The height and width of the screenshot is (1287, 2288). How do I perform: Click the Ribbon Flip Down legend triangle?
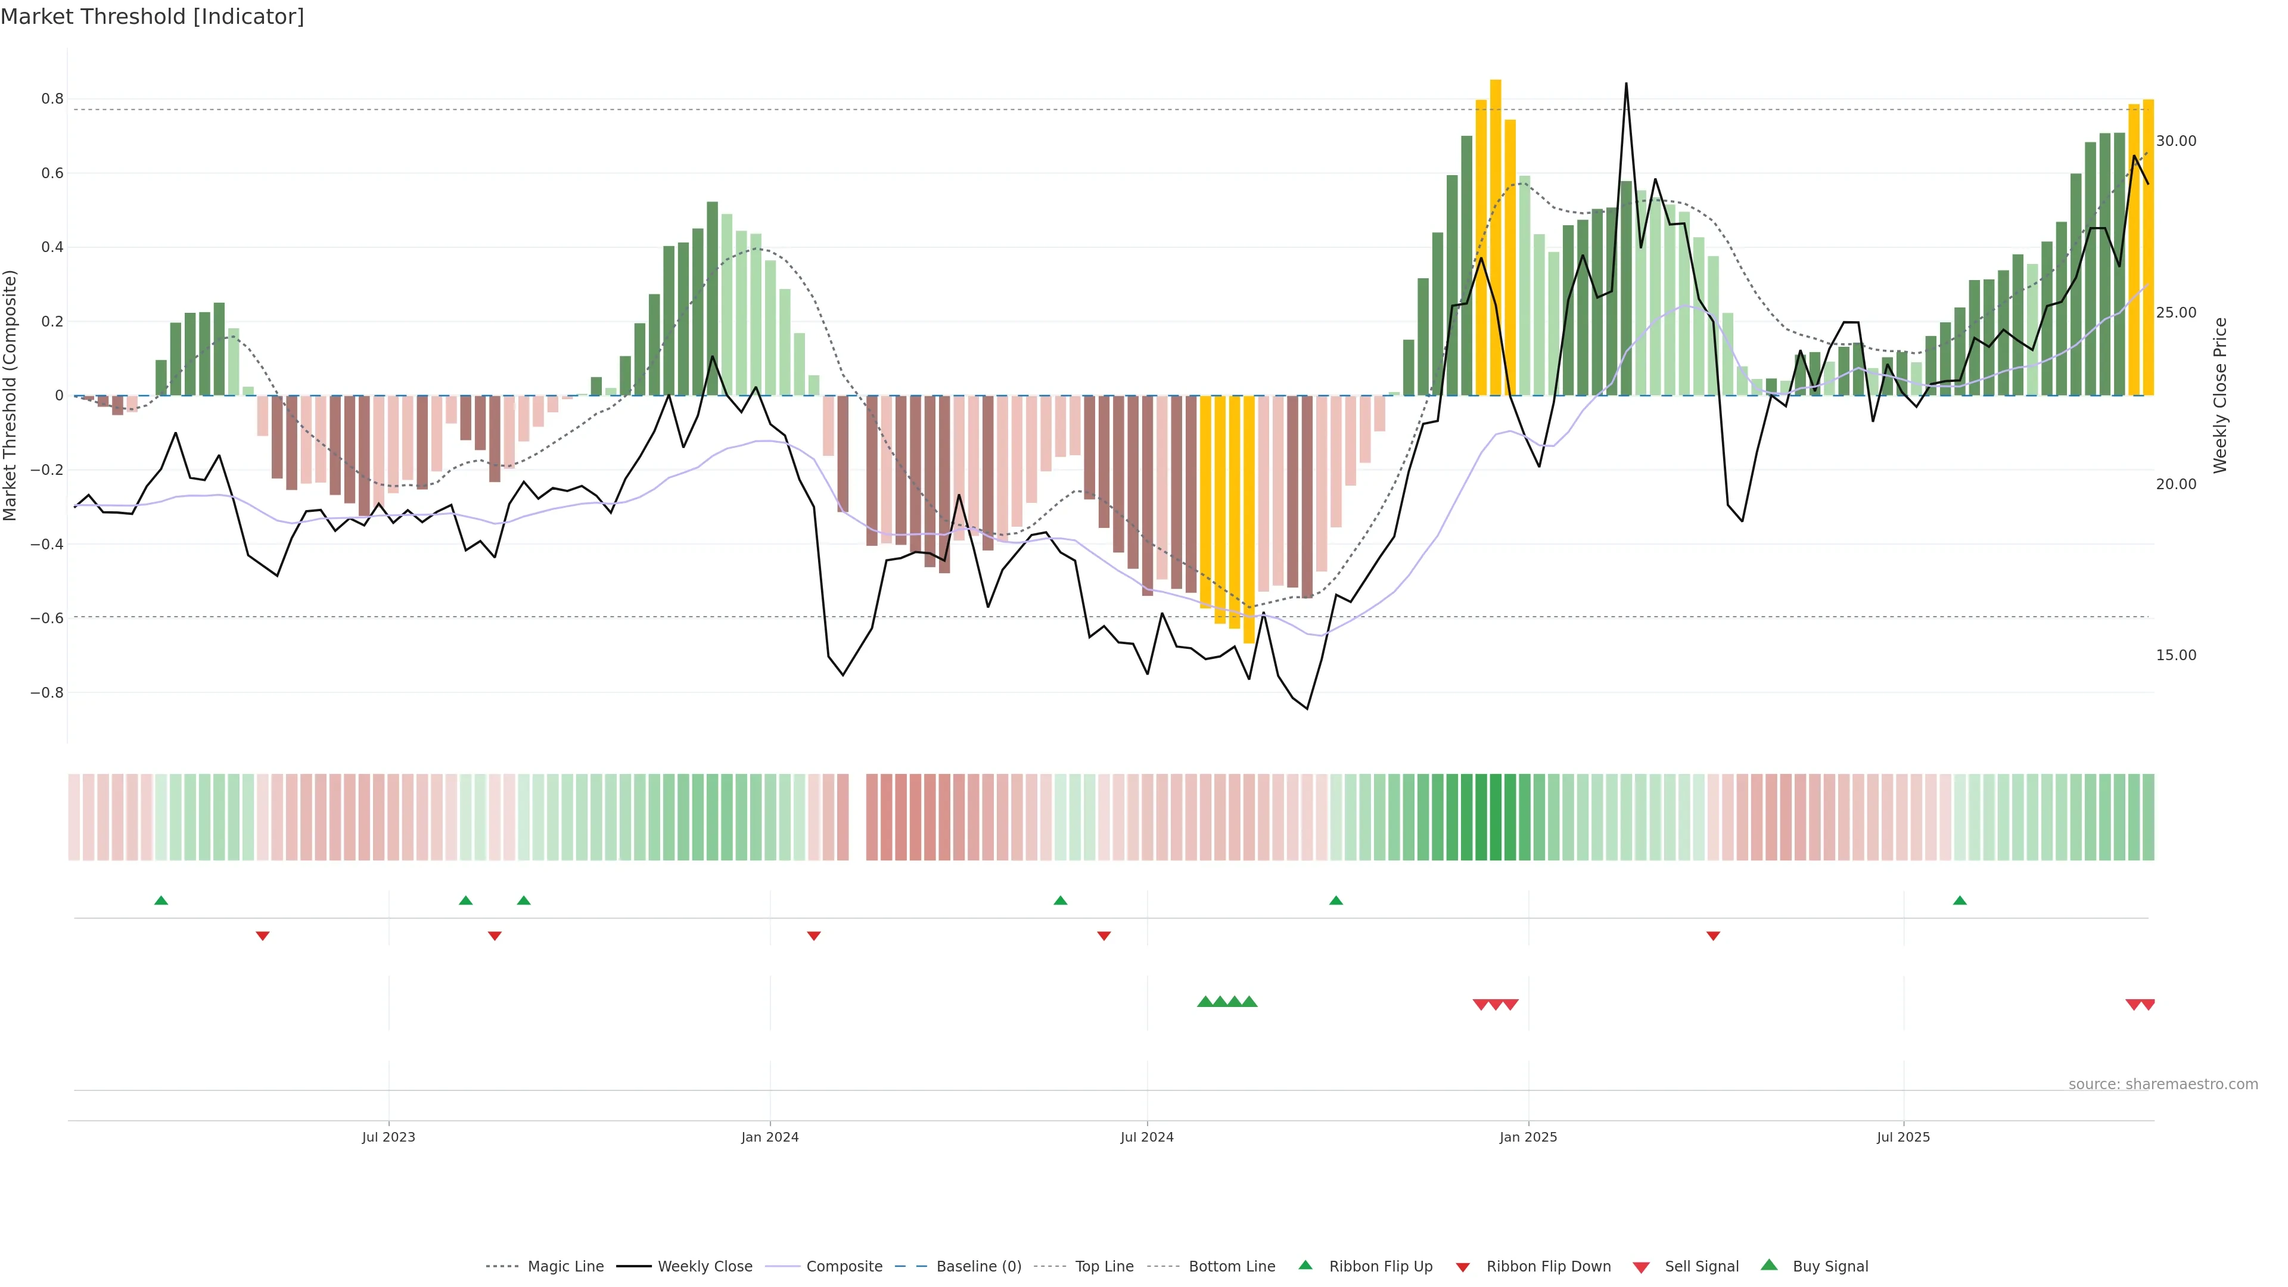(1463, 1267)
